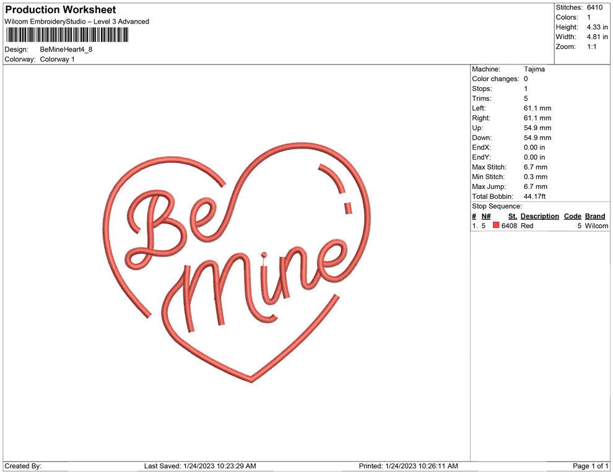Click the Max Stitch value 6.7 mm
Viewport: 613px width, 472px height.
tap(536, 167)
